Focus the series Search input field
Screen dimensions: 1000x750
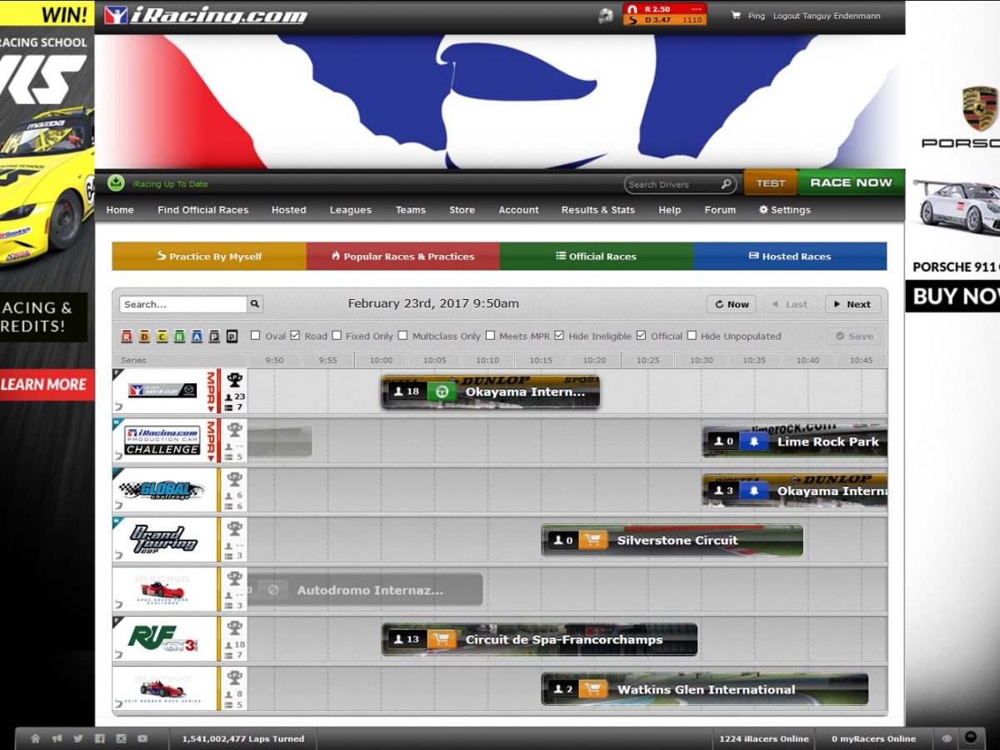click(183, 304)
